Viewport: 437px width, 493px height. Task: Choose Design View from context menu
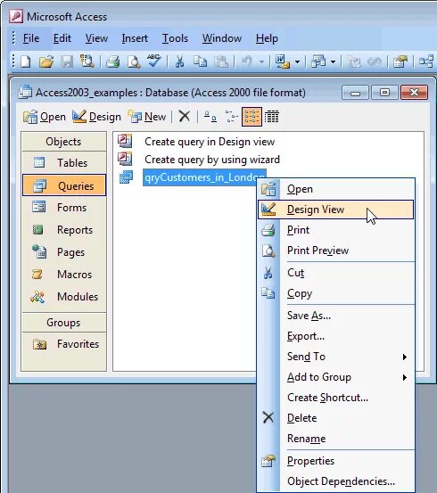coord(335,210)
